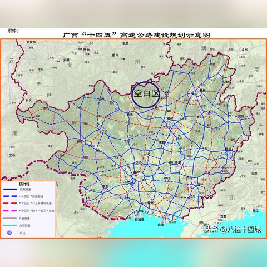This screenshot has width=267, height=267.
Task: Click the 六盘水 city label
Action: 31,42
